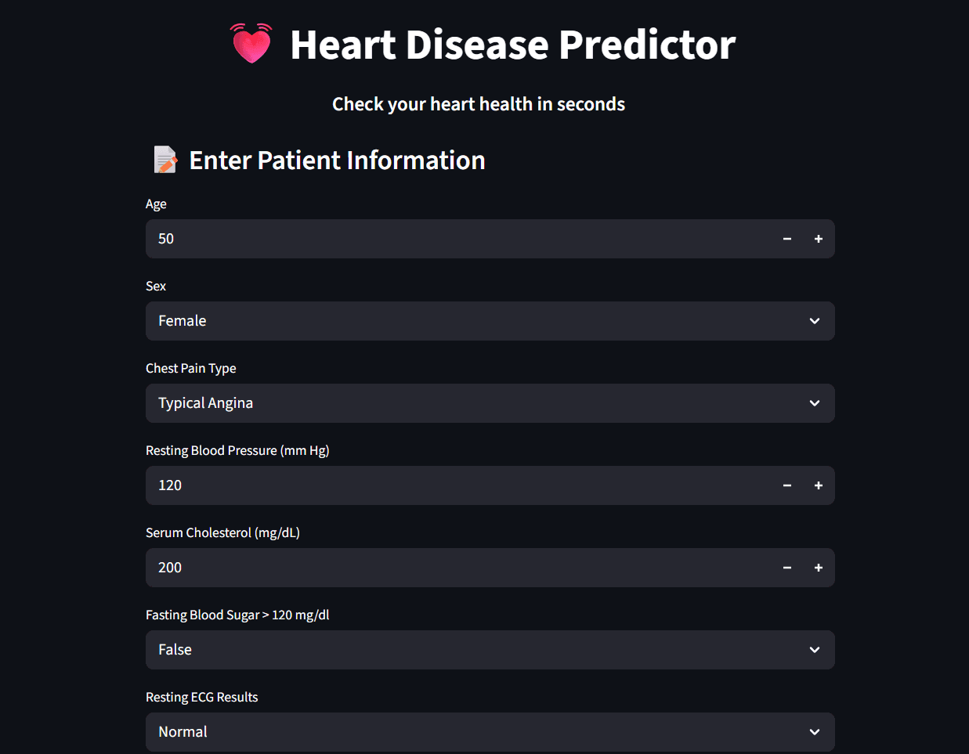
Task: Increase Resting Blood Pressure with plus button
Action: [x=818, y=485]
